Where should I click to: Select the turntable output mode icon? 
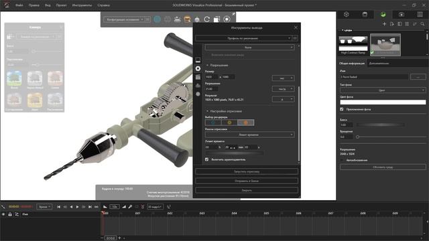(x=198, y=86)
